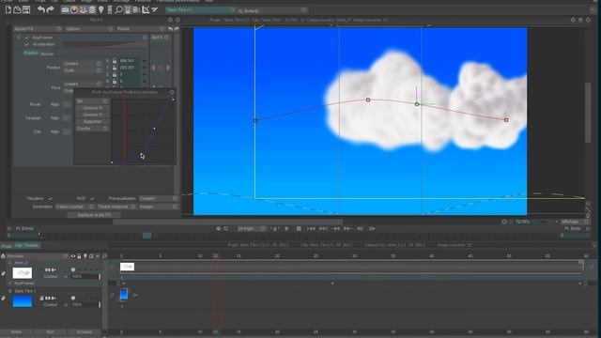Toggle the Cap Align checkbox
This screenshot has width=601, height=338.
tap(67, 131)
